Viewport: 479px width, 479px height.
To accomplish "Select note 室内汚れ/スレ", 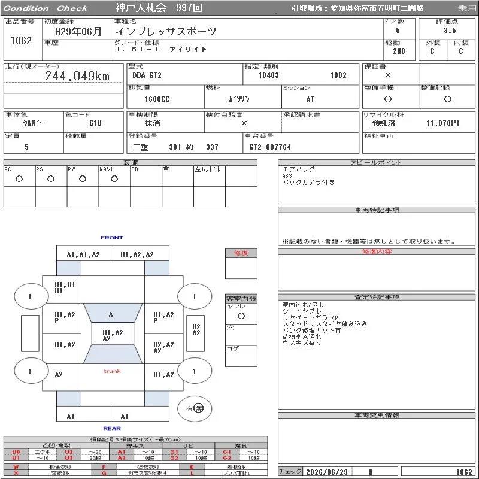I will 303,305.
